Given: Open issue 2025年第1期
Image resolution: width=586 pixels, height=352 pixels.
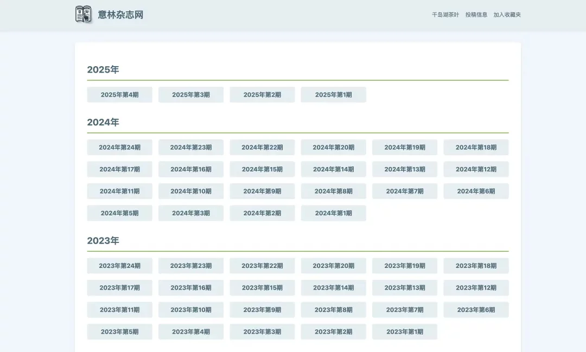Looking at the screenshot, I should click(x=333, y=94).
